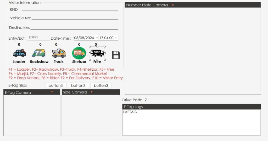Save the entry with the floppy disk icon
Viewport: 268px width, 141px height.
point(116,55)
